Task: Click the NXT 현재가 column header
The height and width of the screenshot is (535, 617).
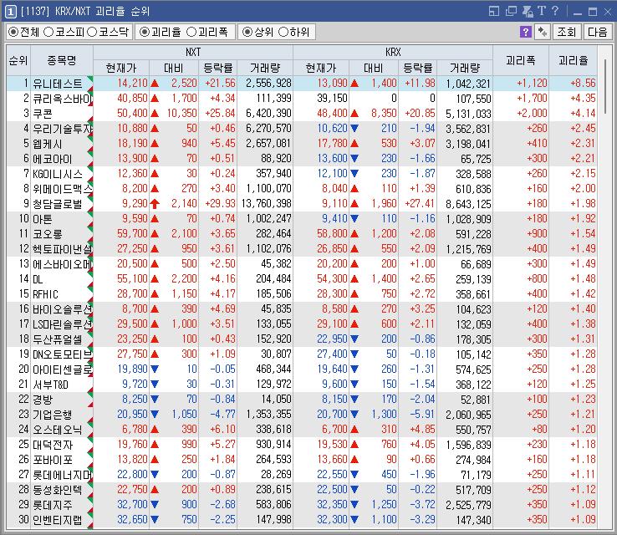Action: [121, 68]
